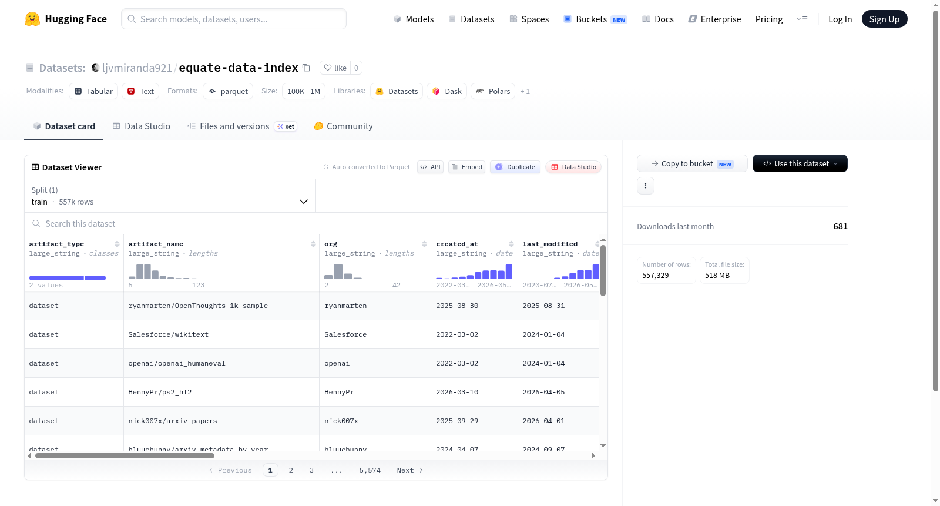The height and width of the screenshot is (506, 940).
Task: Open the three-dot more options button
Action: 646,186
